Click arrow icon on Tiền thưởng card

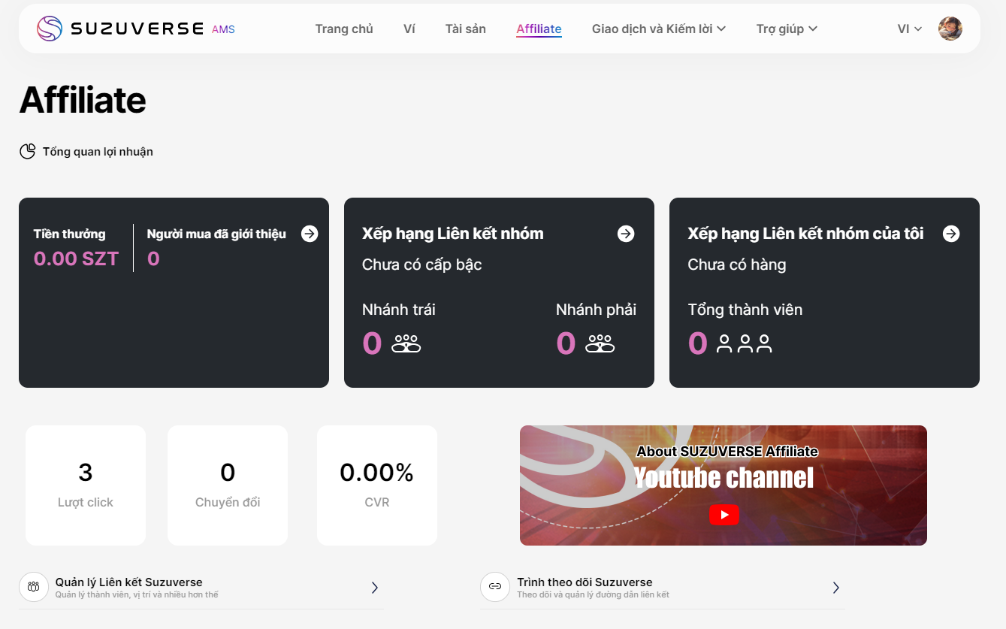pyautogui.click(x=310, y=234)
